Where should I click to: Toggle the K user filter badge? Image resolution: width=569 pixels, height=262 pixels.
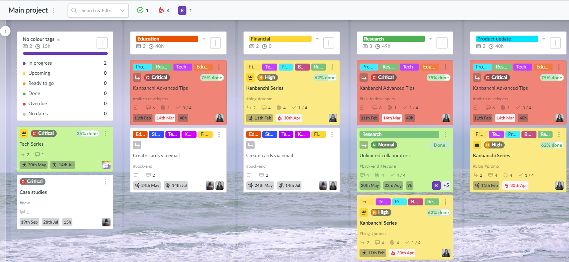185,10
